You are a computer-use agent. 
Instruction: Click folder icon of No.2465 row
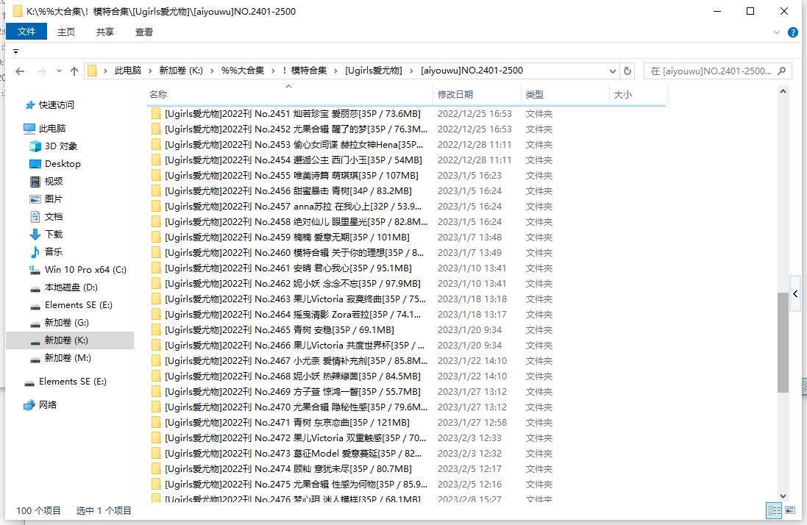[x=156, y=329]
